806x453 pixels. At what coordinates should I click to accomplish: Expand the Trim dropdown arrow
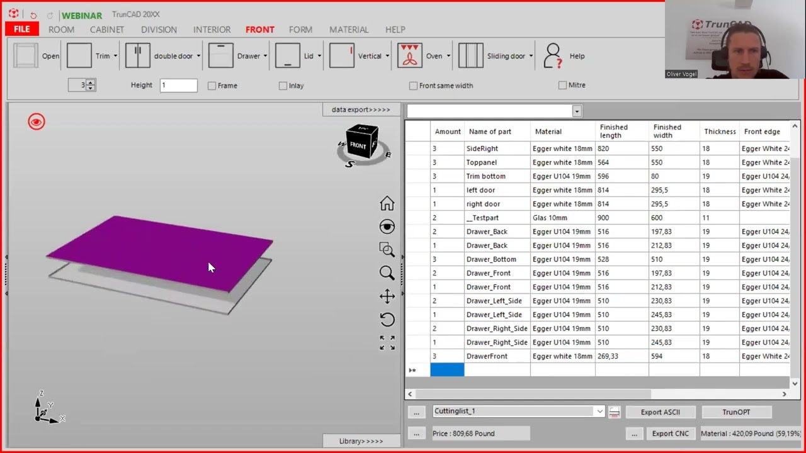point(115,56)
